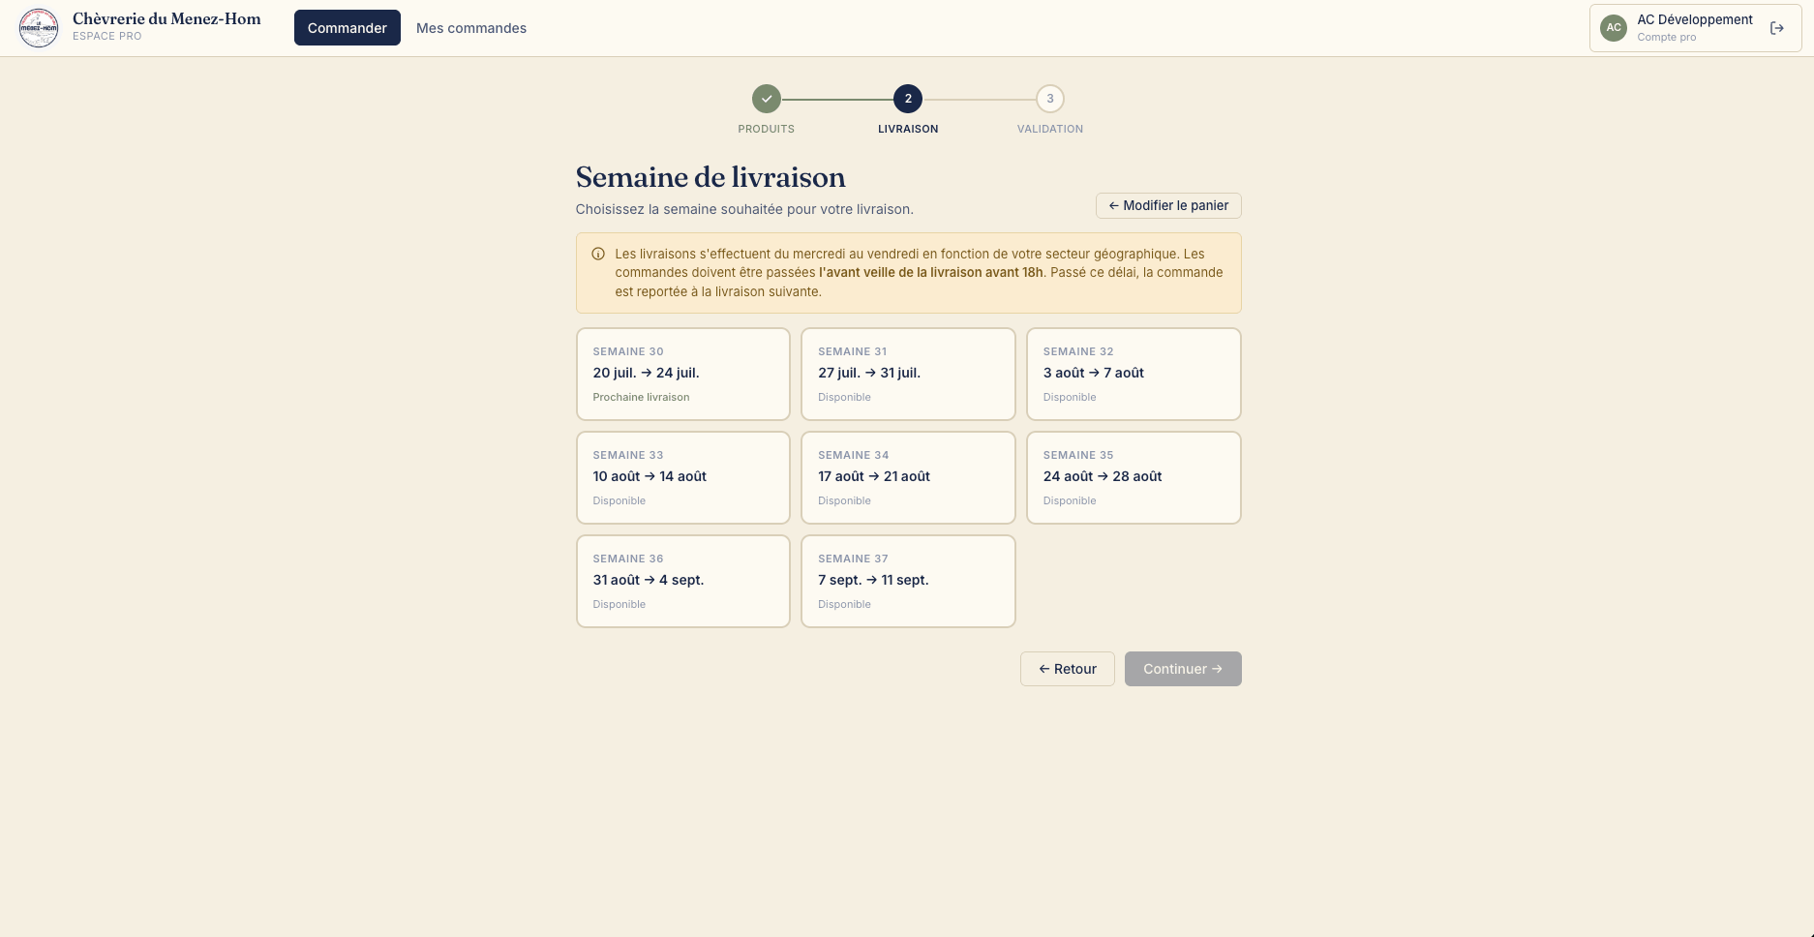1814x937 pixels.
Task: Click the AC avatar circle
Action: pyautogui.click(x=1613, y=28)
